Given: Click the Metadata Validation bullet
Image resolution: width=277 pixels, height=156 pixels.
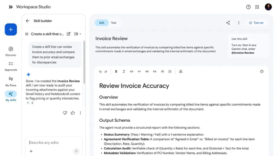Looking at the screenshot, I should (166, 153).
